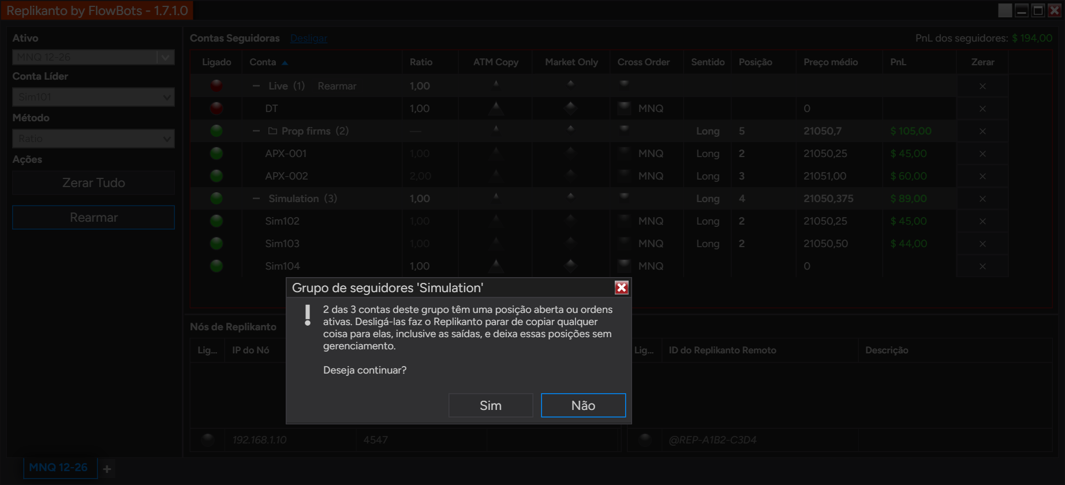Collapse the Live group
Image resolution: width=1065 pixels, height=485 pixels.
(256, 86)
